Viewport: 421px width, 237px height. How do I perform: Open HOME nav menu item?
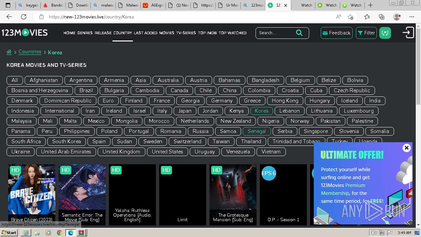click(x=69, y=33)
